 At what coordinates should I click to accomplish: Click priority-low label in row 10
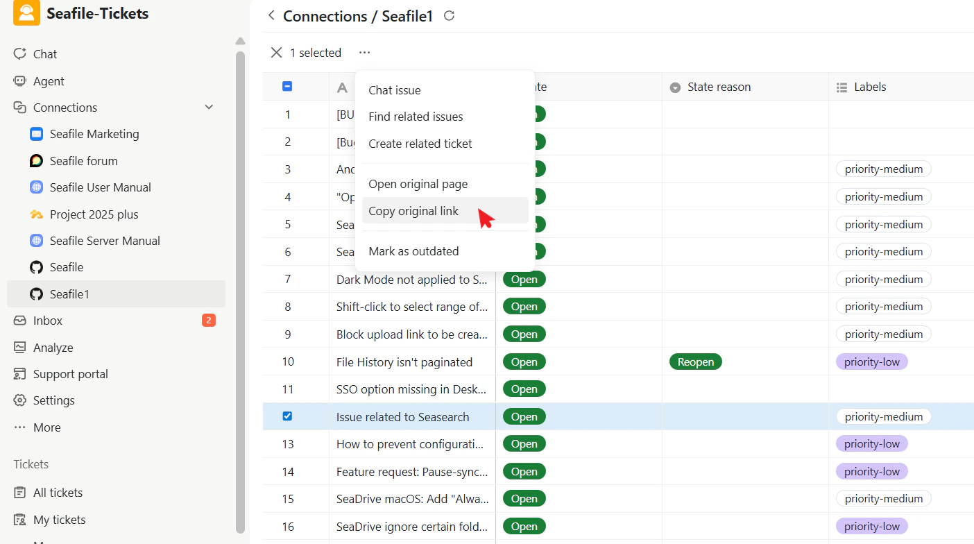872,362
